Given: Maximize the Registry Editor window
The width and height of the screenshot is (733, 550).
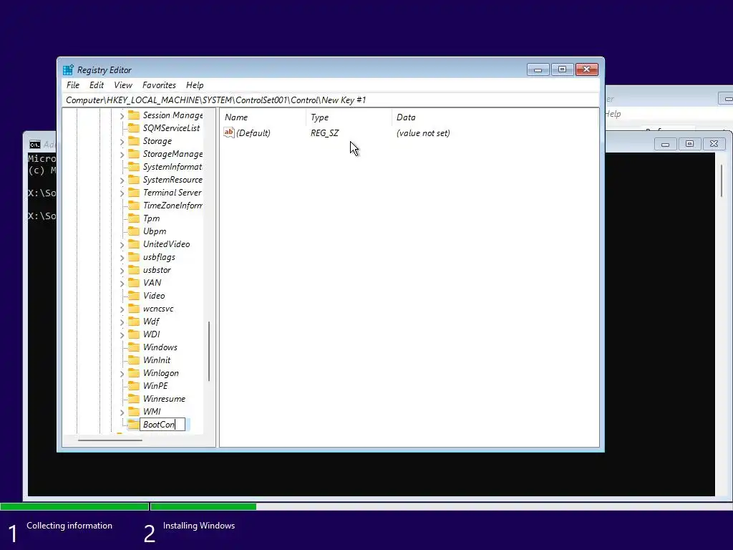Looking at the screenshot, I should [562, 69].
